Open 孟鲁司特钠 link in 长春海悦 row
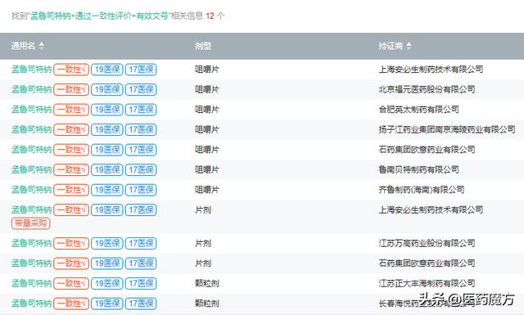The height and width of the screenshot is (315, 524). click(31, 304)
